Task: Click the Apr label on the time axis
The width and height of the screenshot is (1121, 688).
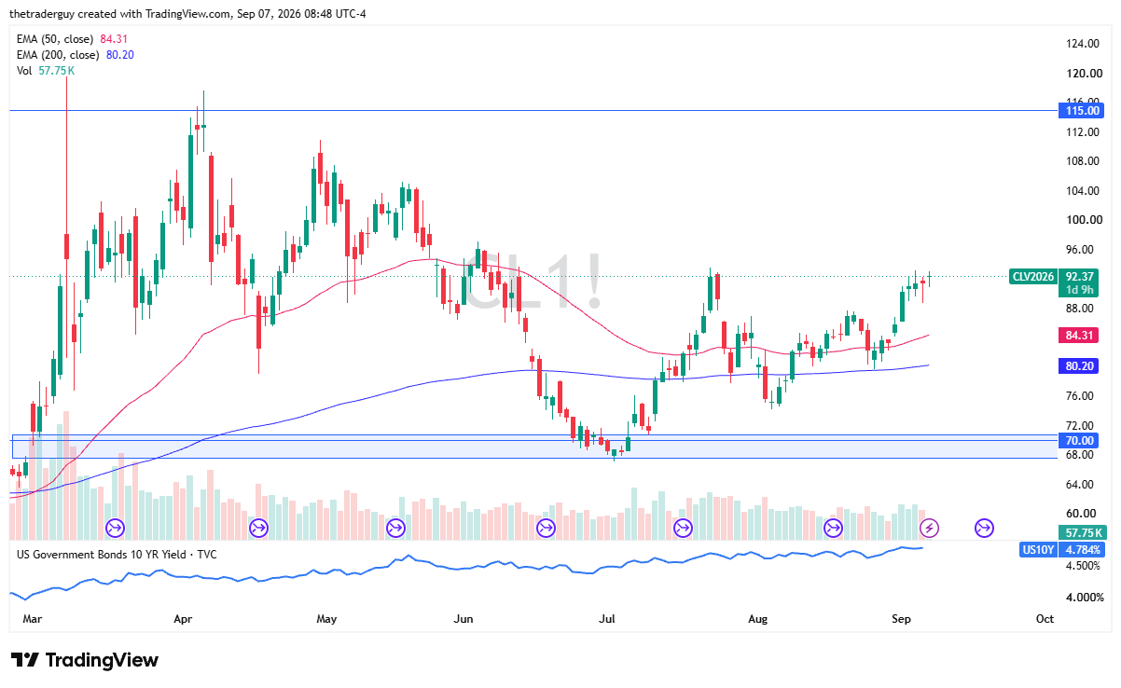Action: (183, 619)
